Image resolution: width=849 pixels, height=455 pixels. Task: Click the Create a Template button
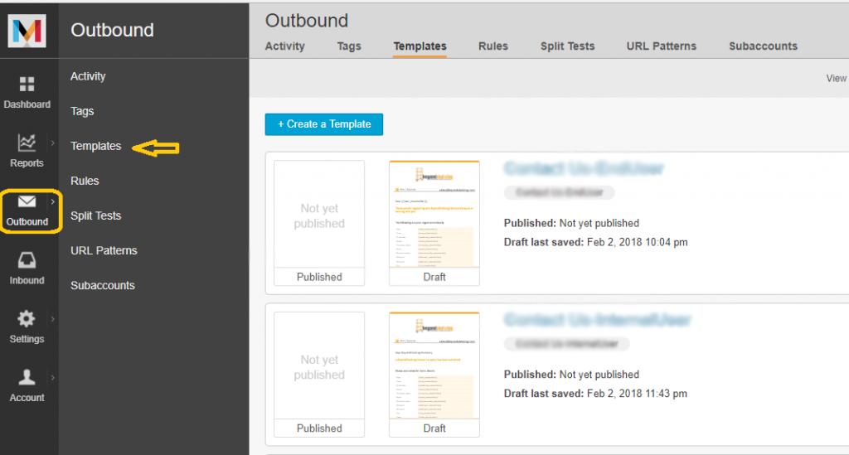pos(324,124)
